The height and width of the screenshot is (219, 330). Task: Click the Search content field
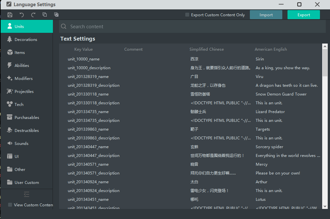(x=195, y=27)
